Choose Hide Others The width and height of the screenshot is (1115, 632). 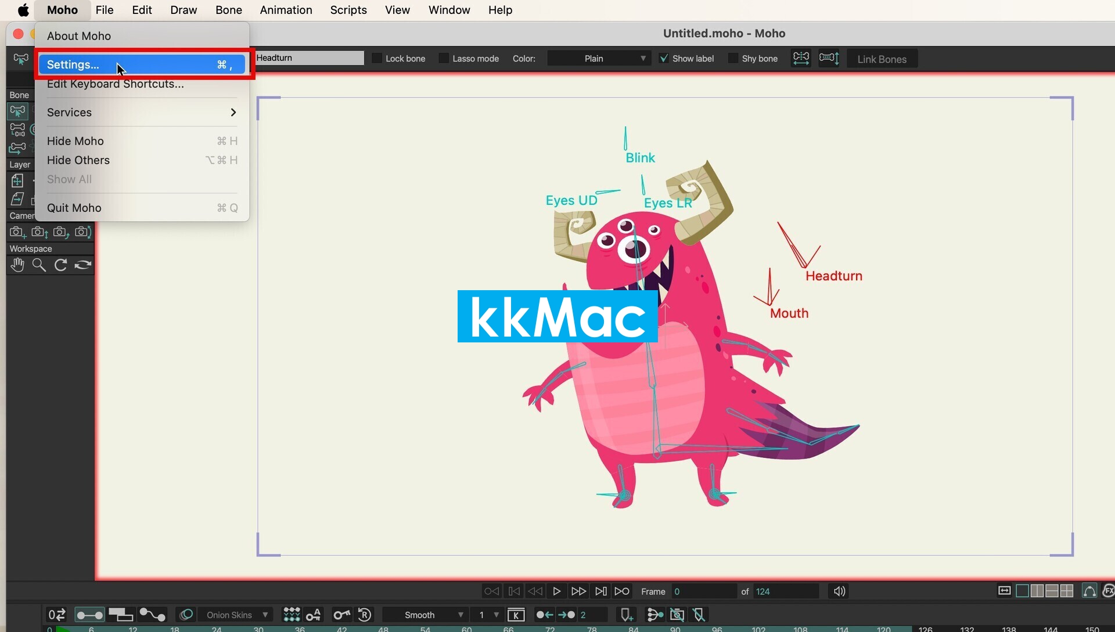142,160
